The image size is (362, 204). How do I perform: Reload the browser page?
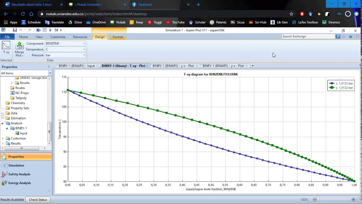click(x=23, y=14)
